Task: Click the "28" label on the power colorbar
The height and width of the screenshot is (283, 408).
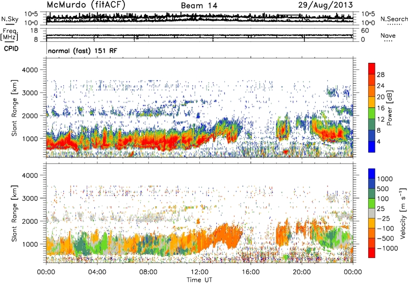Action: (x=380, y=75)
